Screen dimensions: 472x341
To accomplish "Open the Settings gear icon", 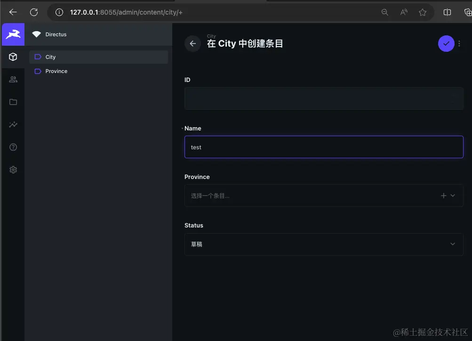I will [13, 170].
